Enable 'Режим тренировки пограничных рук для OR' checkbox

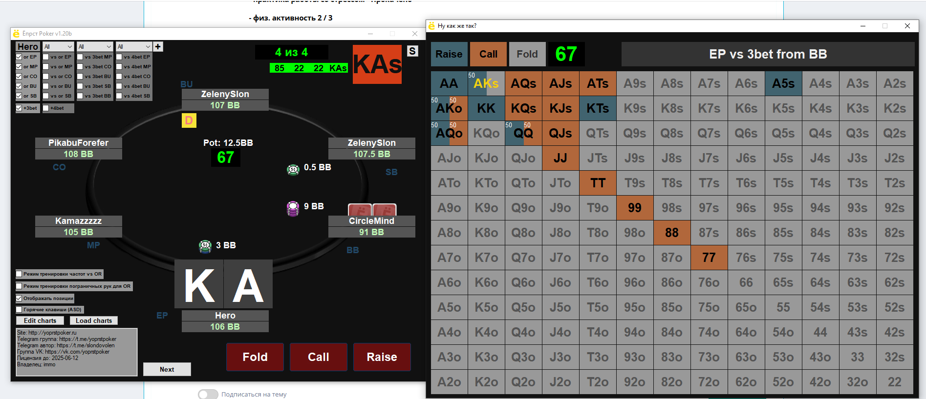[x=19, y=286]
